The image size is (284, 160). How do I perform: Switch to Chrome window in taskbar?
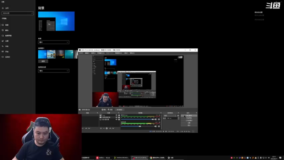(157, 158)
